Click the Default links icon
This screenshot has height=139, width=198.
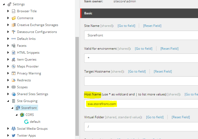click(14, 39)
